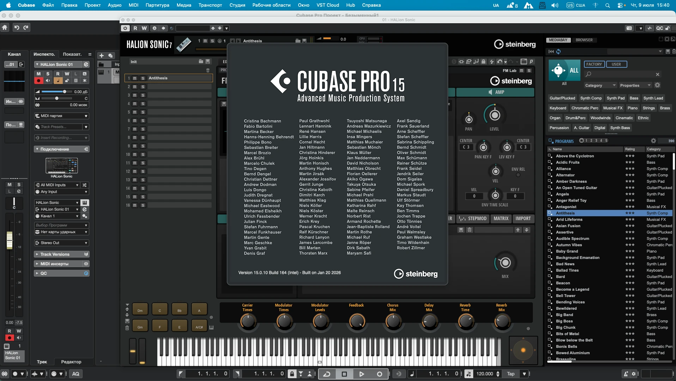The height and width of the screenshot is (381, 676).
Task: Open the Category filter dropdown in MediaBay
Action: [x=600, y=85]
